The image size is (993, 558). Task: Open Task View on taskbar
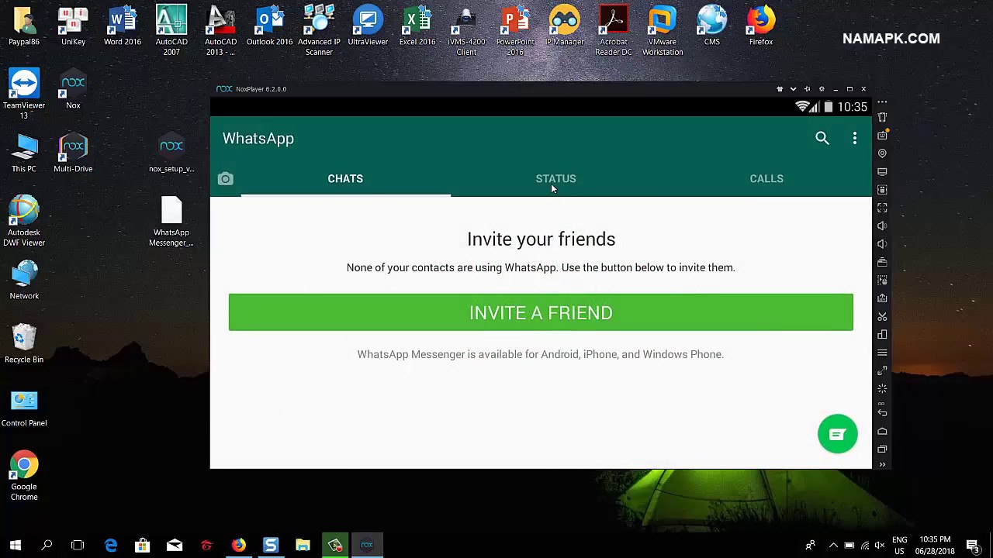pos(78,546)
